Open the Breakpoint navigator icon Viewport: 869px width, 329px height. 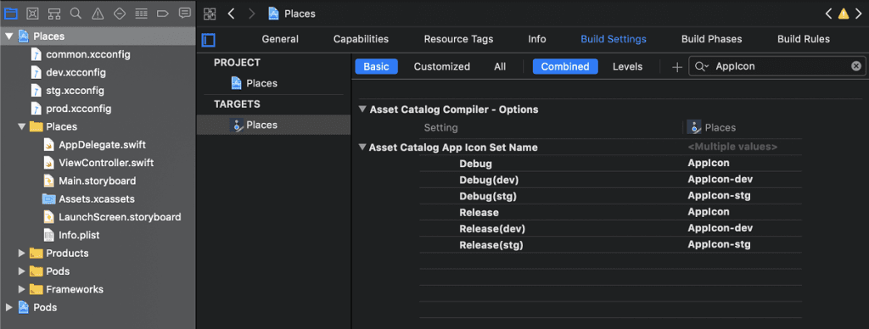click(163, 14)
